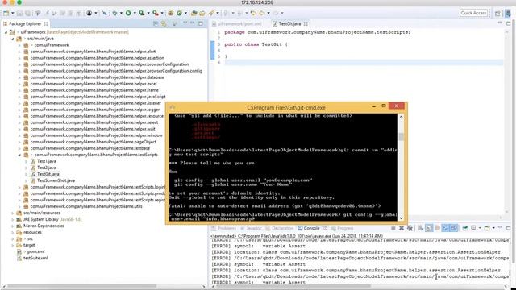Viewport: 516px width, 290px height.
Task: Click the Java perspective icon at toolbar end
Action: [508, 13]
